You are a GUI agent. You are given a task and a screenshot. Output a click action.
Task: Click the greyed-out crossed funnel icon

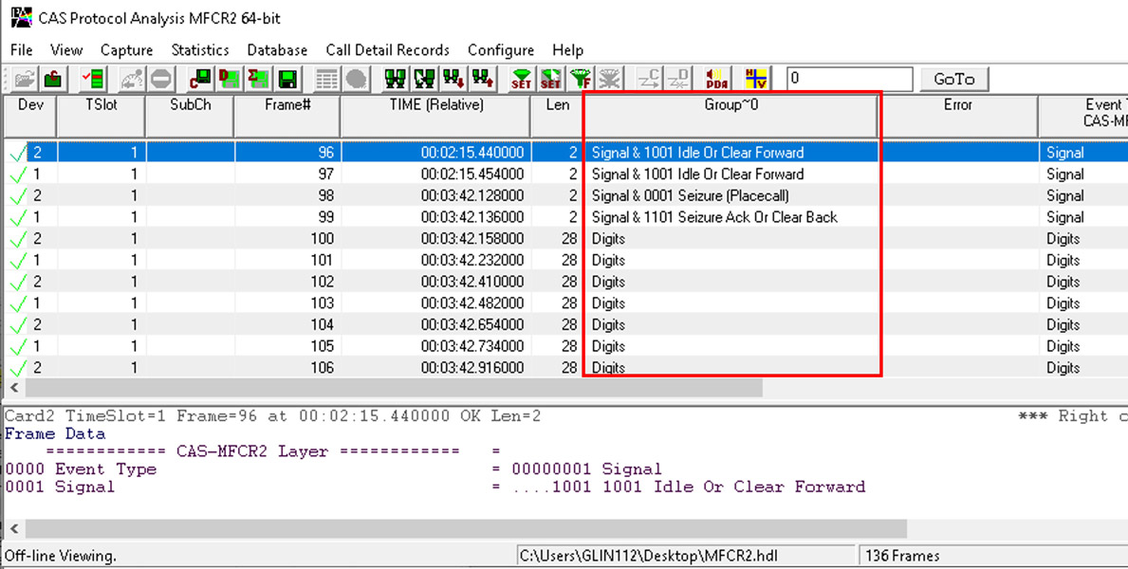[610, 79]
